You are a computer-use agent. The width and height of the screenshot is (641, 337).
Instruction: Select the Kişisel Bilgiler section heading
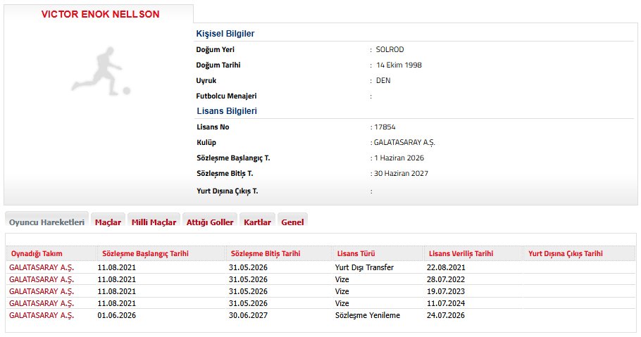click(225, 34)
